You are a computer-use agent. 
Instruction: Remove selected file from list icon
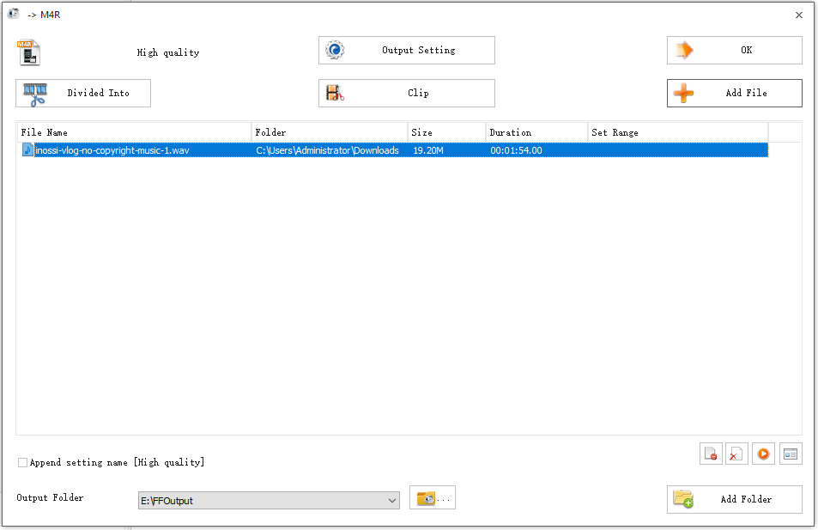click(x=711, y=454)
